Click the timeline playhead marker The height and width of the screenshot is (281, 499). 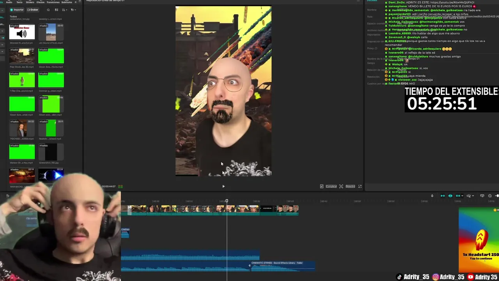click(227, 201)
